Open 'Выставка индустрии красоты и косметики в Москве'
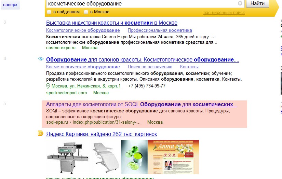Screen dimensions: 282x179 point(112,23)
